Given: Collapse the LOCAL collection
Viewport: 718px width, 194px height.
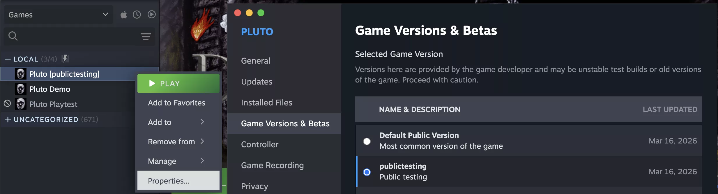Looking at the screenshot, I should pyautogui.click(x=8, y=59).
